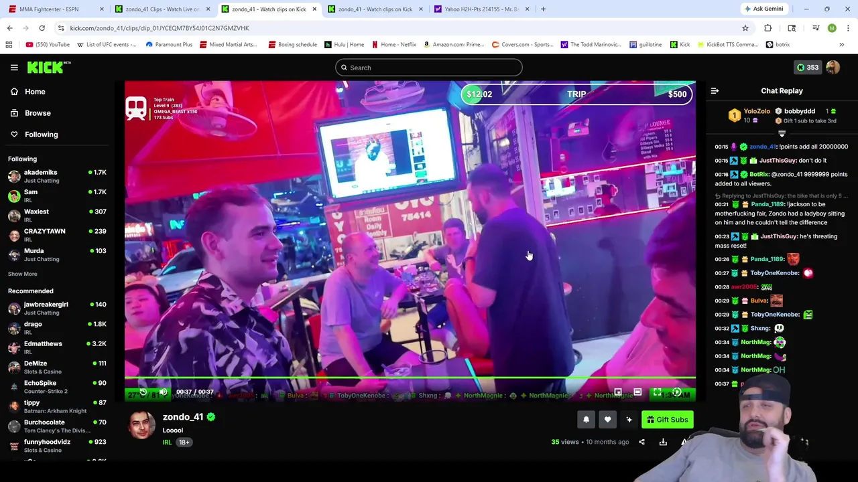Viewport: 858px width, 482px height.
Task: Open the akademiks channel
Action: point(56,176)
